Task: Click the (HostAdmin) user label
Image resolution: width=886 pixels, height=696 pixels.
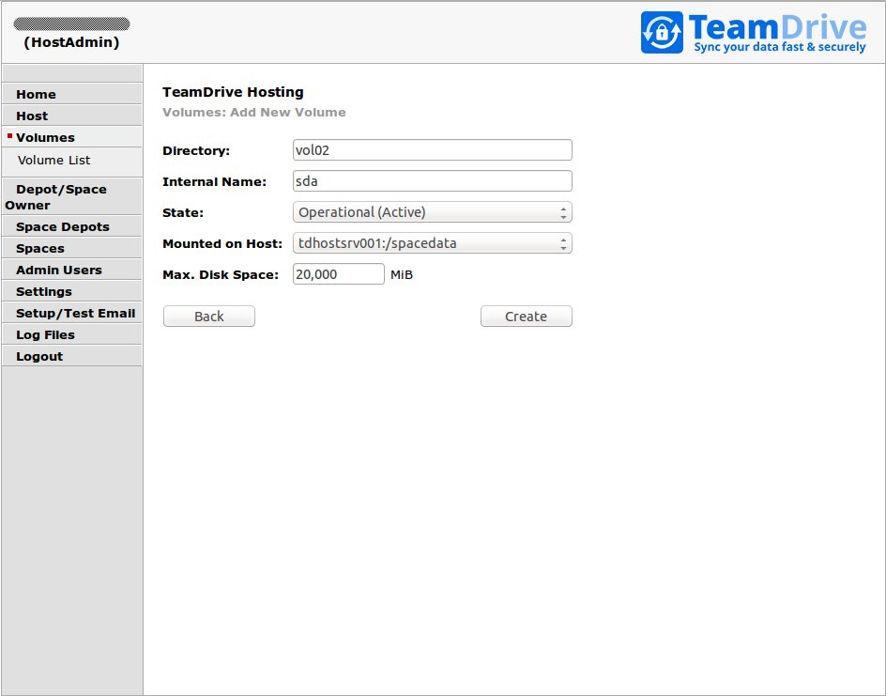Action: pos(71,42)
